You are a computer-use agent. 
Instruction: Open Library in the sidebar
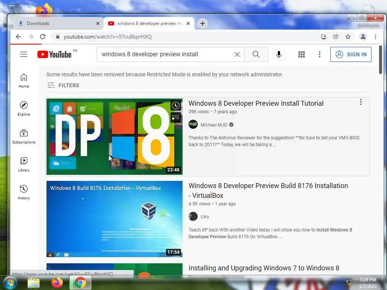24,165
